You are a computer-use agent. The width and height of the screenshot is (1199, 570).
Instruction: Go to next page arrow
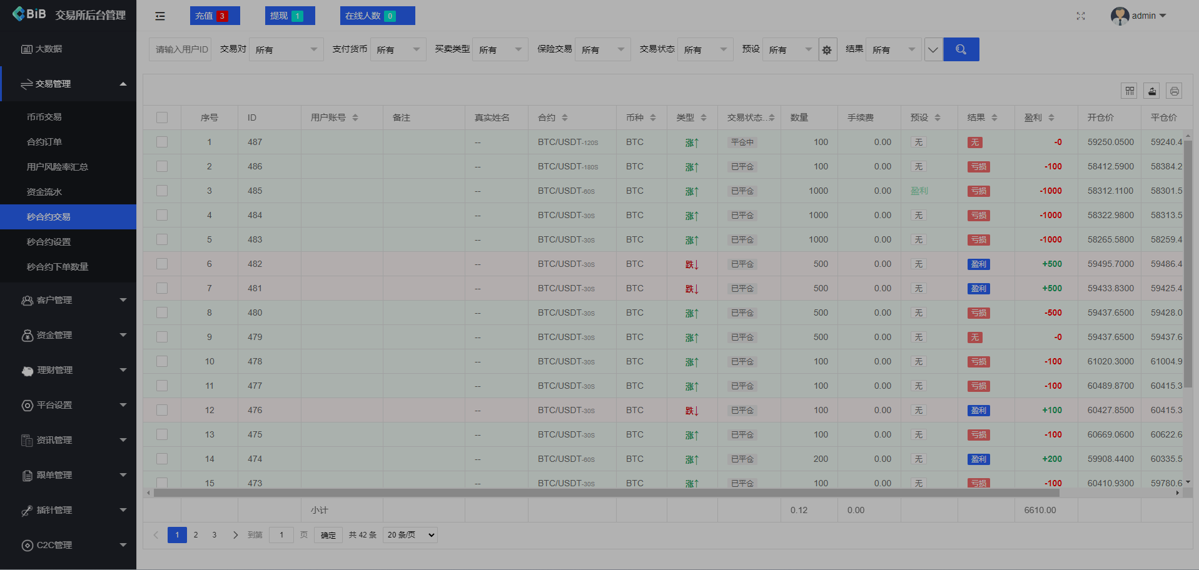tap(235, 535)
